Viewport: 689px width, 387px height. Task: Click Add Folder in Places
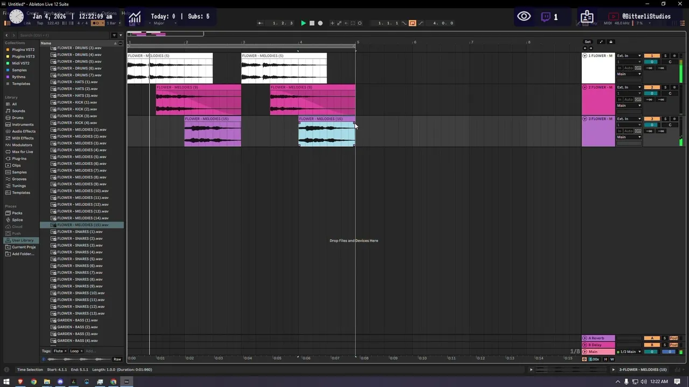(x=23, y=254)
